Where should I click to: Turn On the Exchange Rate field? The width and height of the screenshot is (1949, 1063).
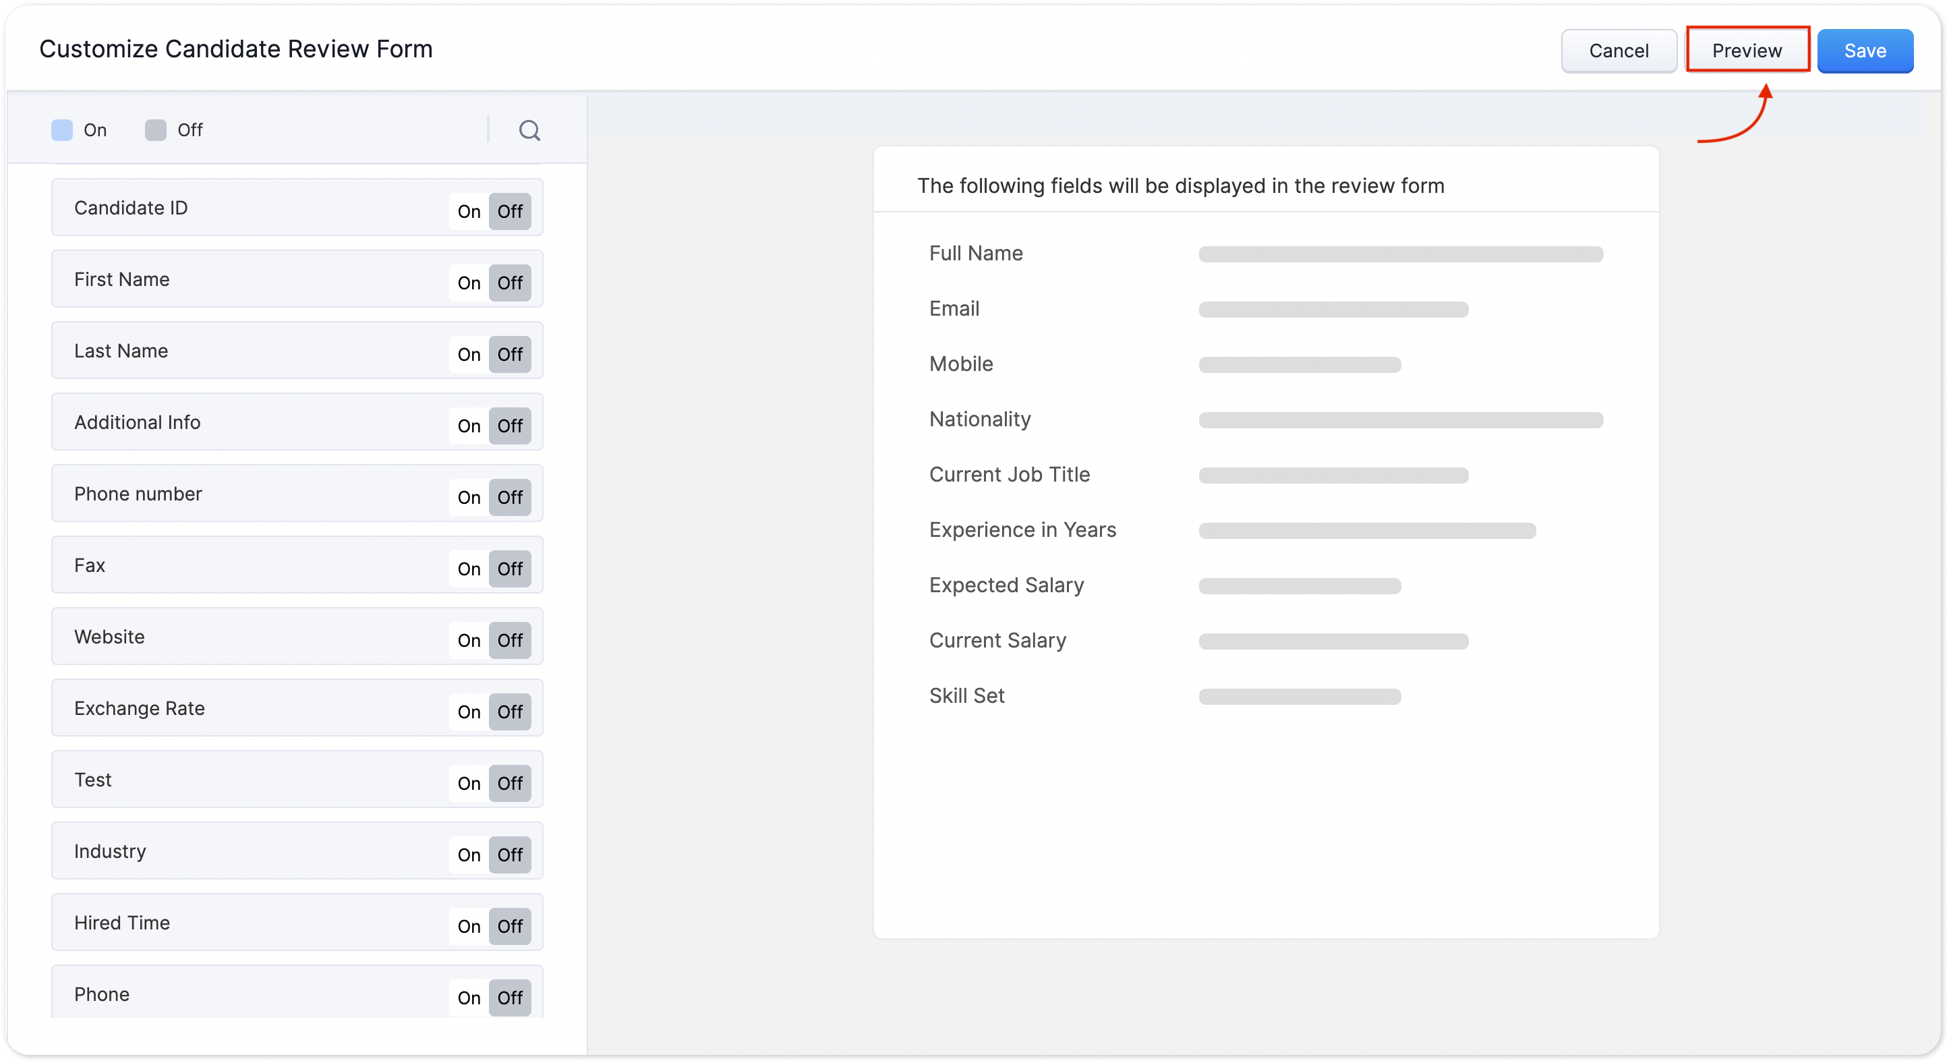(468, 712)
